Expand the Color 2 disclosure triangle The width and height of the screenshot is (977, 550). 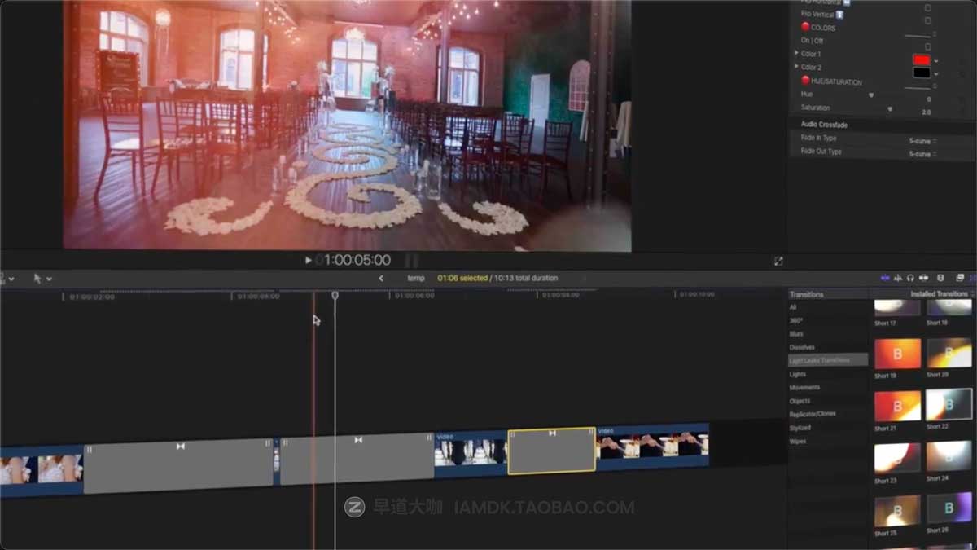pyautogui.click(x=796, y=66)
